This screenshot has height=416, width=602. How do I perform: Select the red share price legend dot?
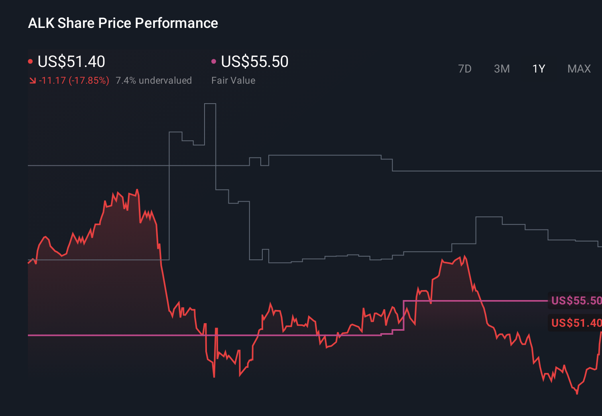click(x=30, y=61)
